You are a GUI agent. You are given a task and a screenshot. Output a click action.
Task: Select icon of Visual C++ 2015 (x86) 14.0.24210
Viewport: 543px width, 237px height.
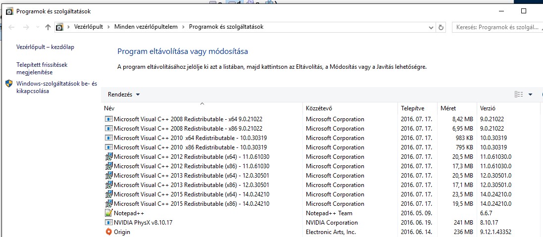[x=109, y=203]
